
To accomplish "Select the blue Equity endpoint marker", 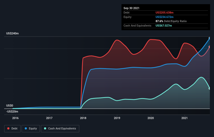I will point(210,38).
